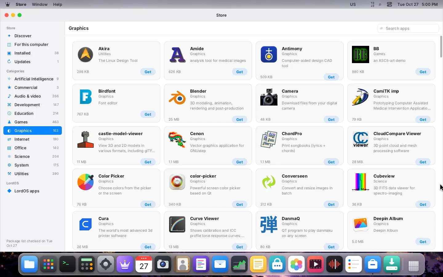
Task: Open the Store menu
Action: [21, 4]
